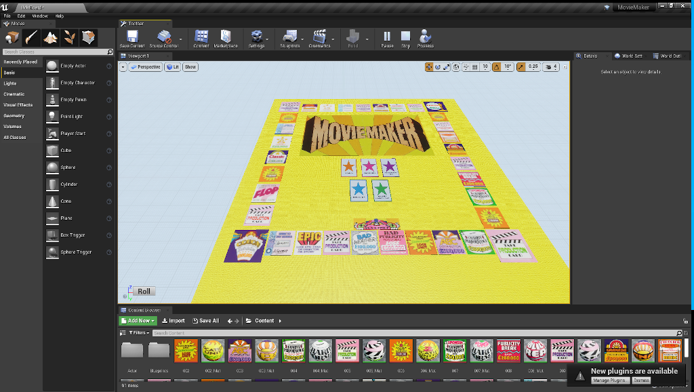Viewport: 694px width, 392px height.
Task: Open the Perspective view mode dropdown
Action: coord(146,67)
